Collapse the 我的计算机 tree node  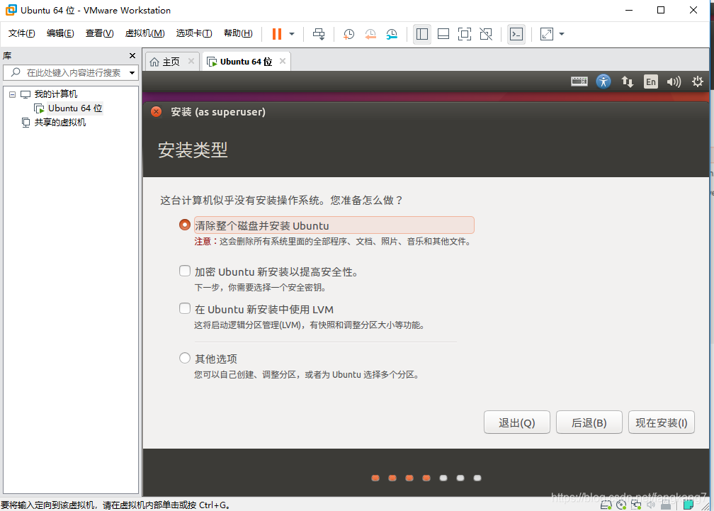pos(12,94)
